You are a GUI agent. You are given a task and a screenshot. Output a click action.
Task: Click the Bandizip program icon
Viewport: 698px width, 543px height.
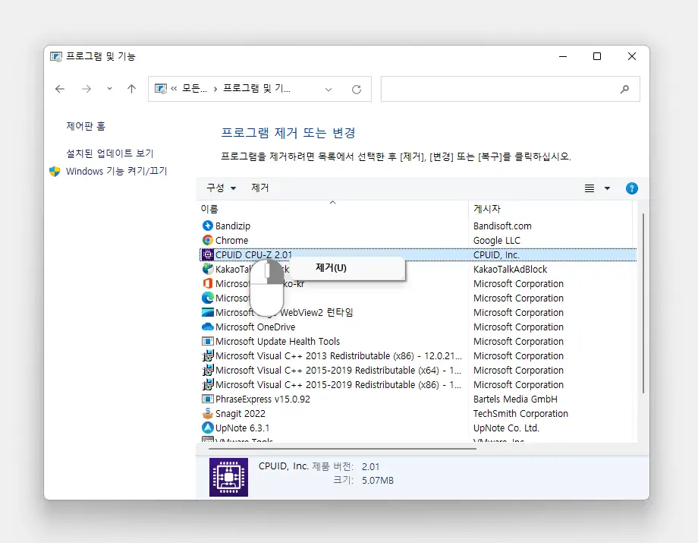coord(208,226)
